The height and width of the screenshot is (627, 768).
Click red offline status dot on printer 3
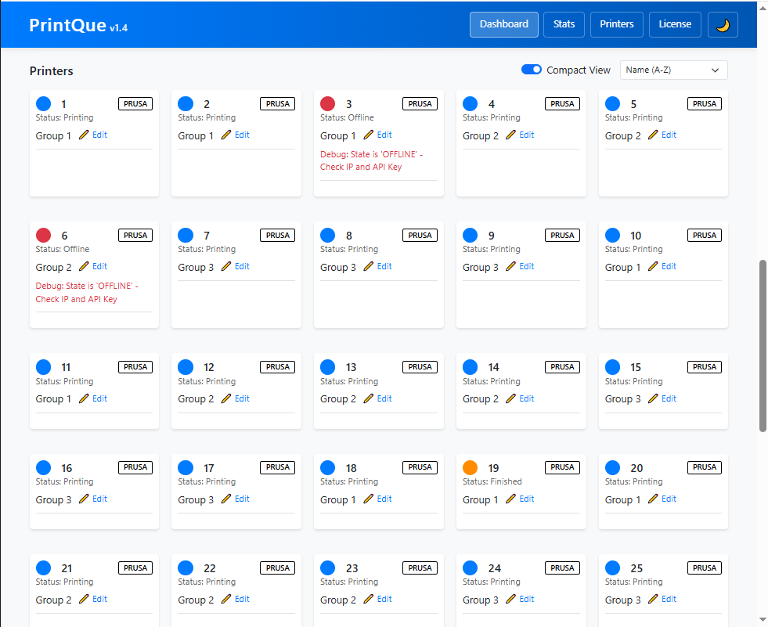tap(328, 103)
